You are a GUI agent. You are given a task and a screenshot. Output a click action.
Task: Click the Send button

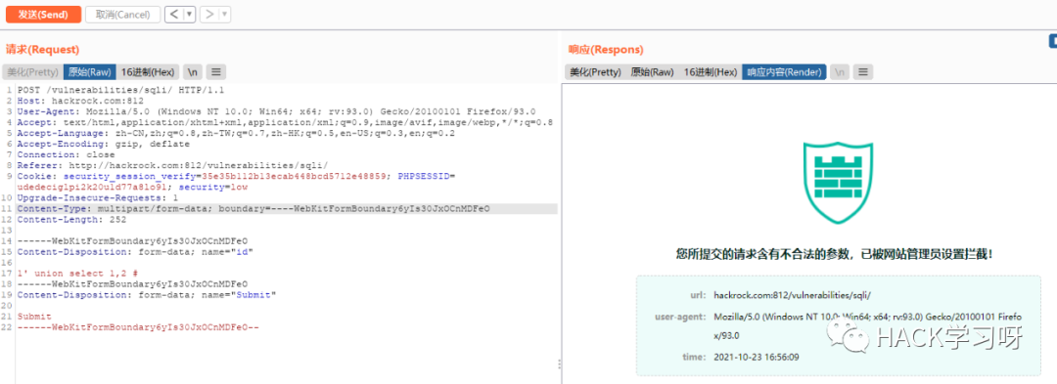[x=44, y=14]
